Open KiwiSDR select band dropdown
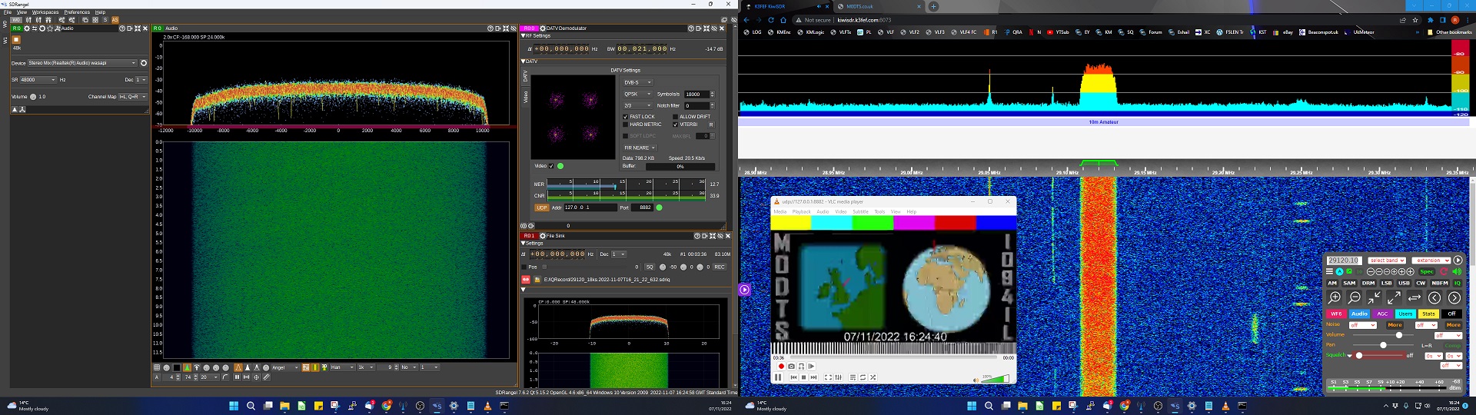 point(1387,261)
